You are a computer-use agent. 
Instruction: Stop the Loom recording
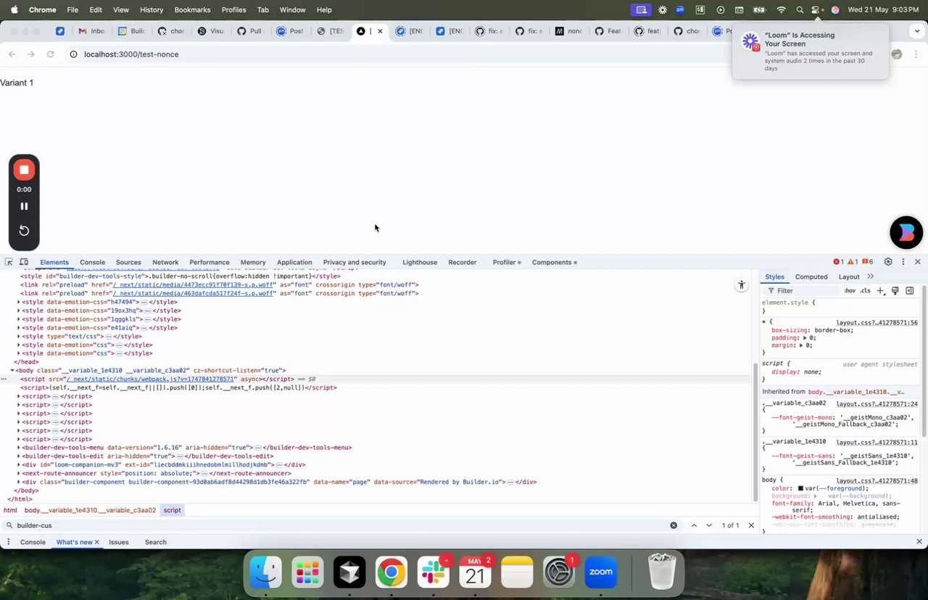(24, 170)
